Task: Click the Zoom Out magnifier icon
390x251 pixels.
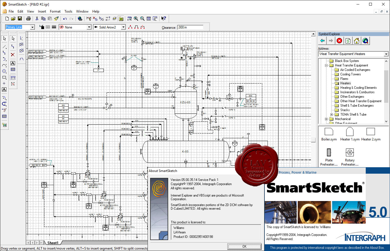Action: pyautogui.click(x=142, y=19)
